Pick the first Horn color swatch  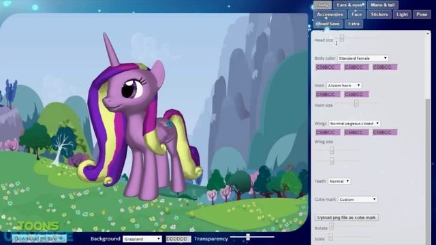coord(328,95)
